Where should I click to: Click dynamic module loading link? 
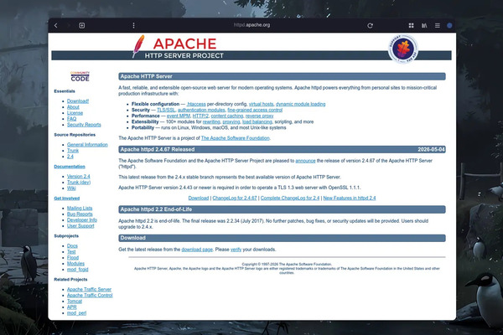[x=301, y=104]
